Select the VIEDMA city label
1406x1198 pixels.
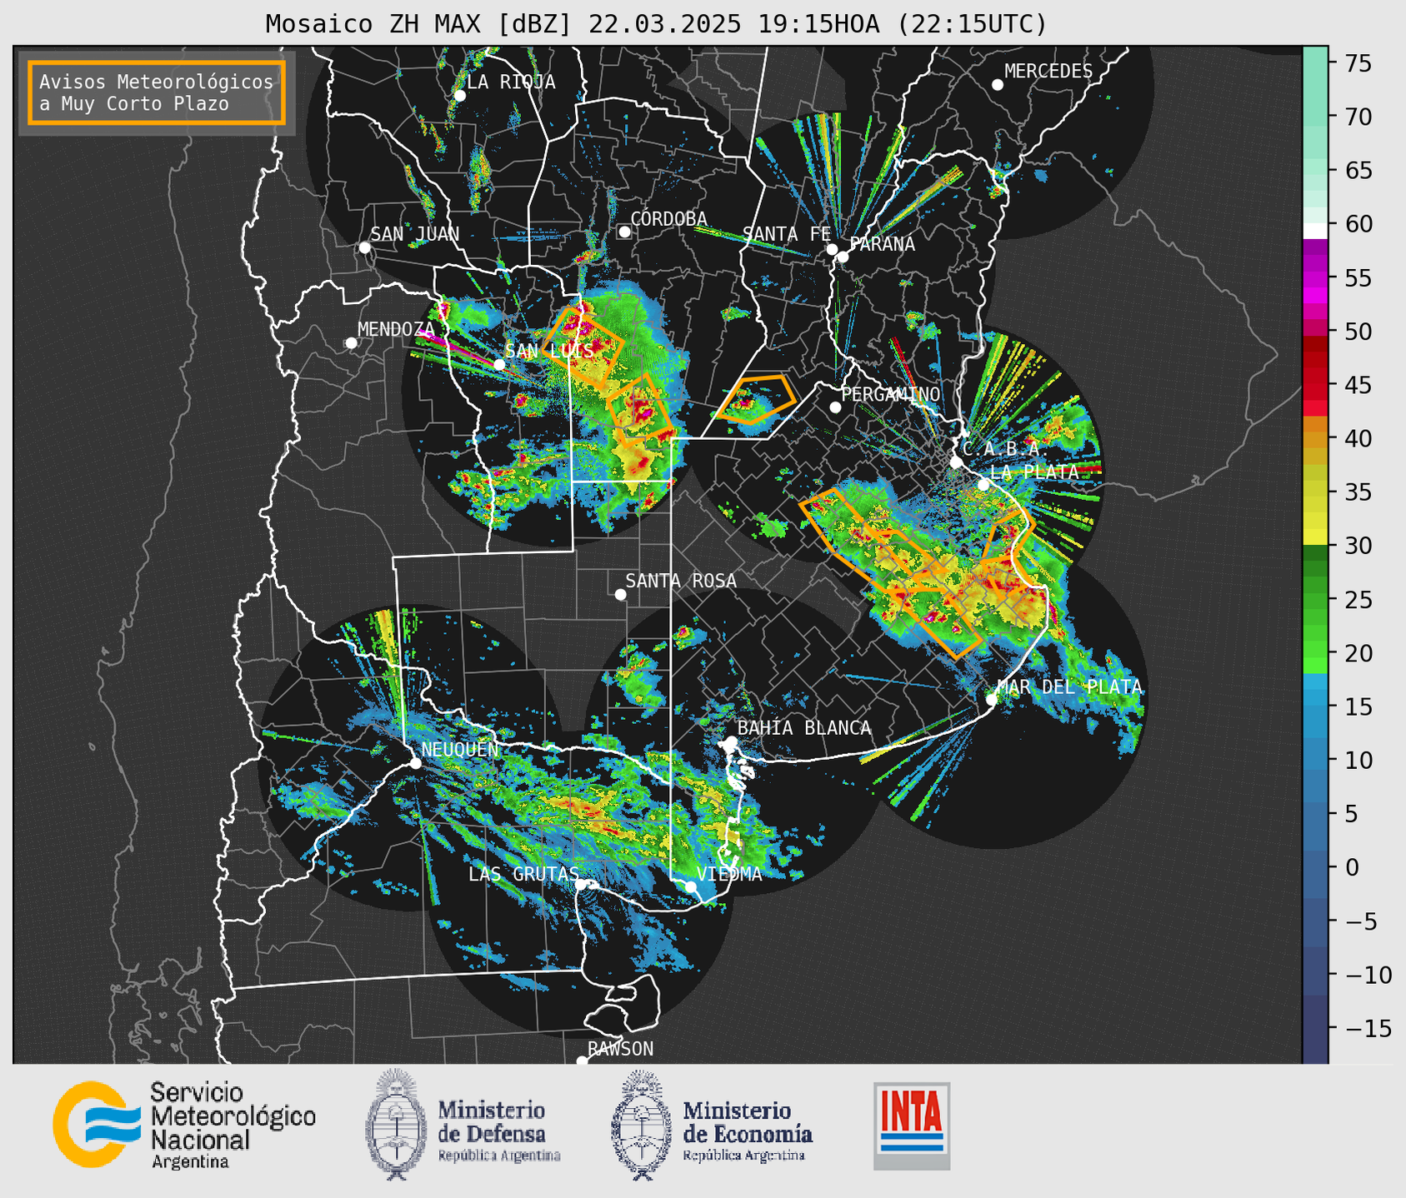click(729, 874)
